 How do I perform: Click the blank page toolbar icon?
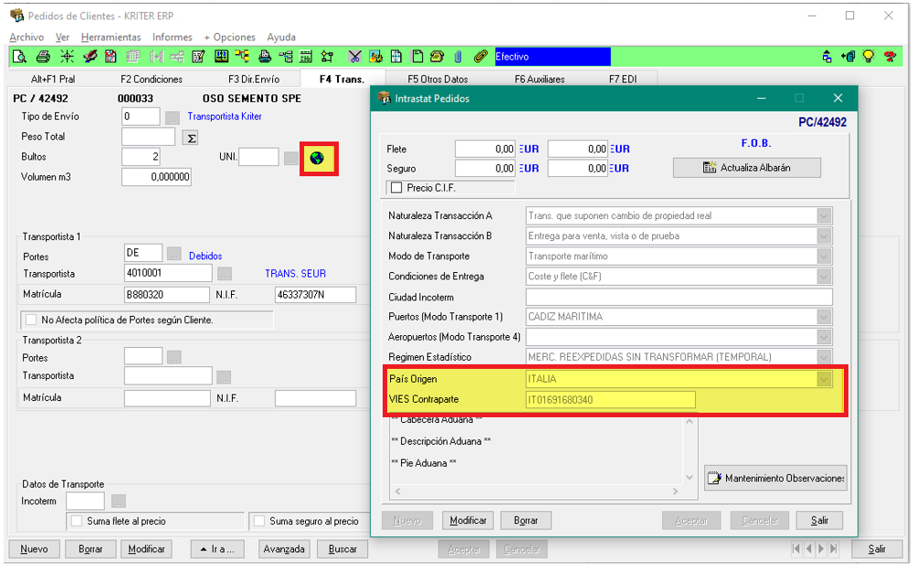tap(417, 57)
